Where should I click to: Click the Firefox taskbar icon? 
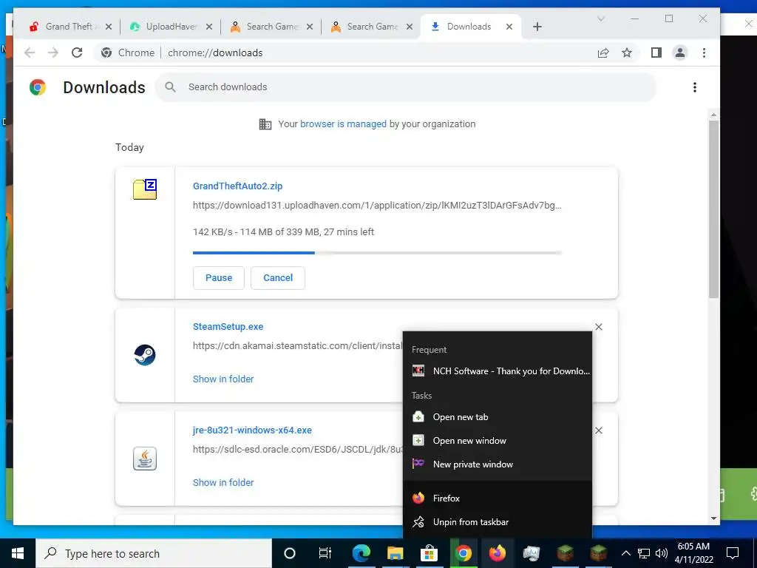coord(497,553)
